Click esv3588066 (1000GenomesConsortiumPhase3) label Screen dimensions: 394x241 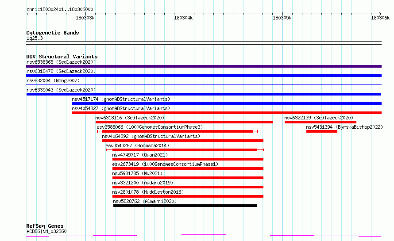[150, 127]
